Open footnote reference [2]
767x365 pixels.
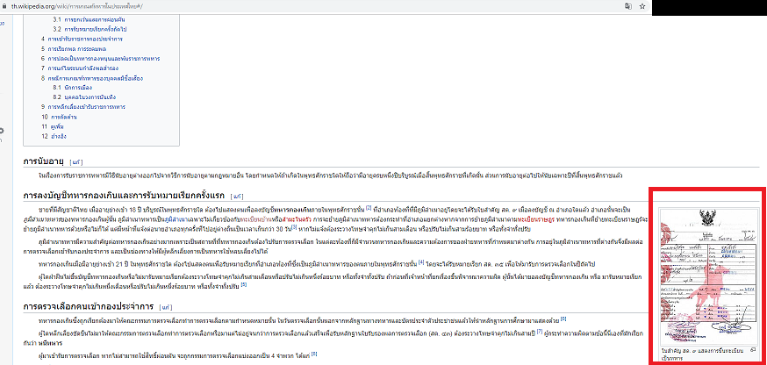coord(369,206)
